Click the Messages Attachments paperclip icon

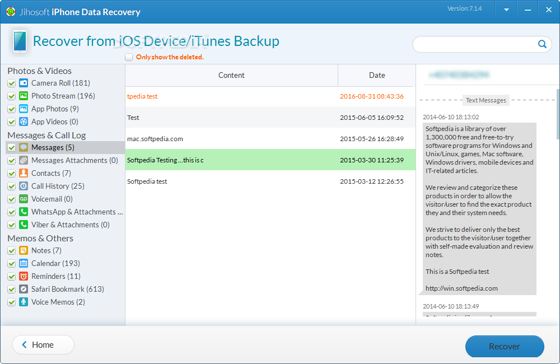24,160
